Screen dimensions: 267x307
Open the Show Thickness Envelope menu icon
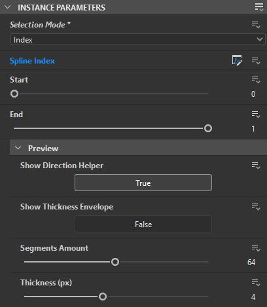256,207
